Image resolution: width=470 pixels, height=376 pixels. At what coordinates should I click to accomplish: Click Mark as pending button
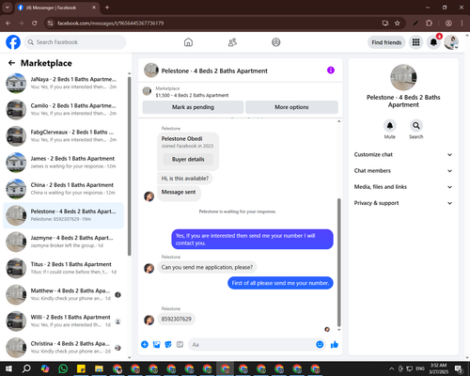(193, 107)
